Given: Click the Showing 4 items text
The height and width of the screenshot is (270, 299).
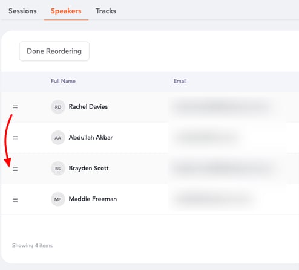Looking at the screenshot, I should (x=32, y=245).
